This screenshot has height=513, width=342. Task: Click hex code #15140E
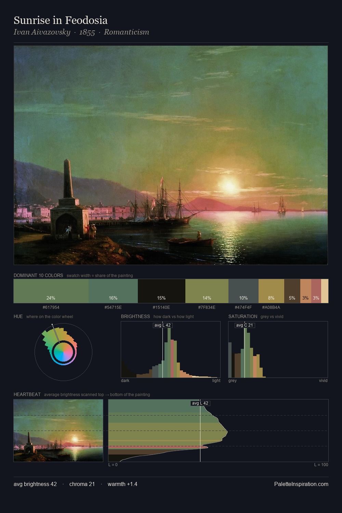[x=161, y=307]
